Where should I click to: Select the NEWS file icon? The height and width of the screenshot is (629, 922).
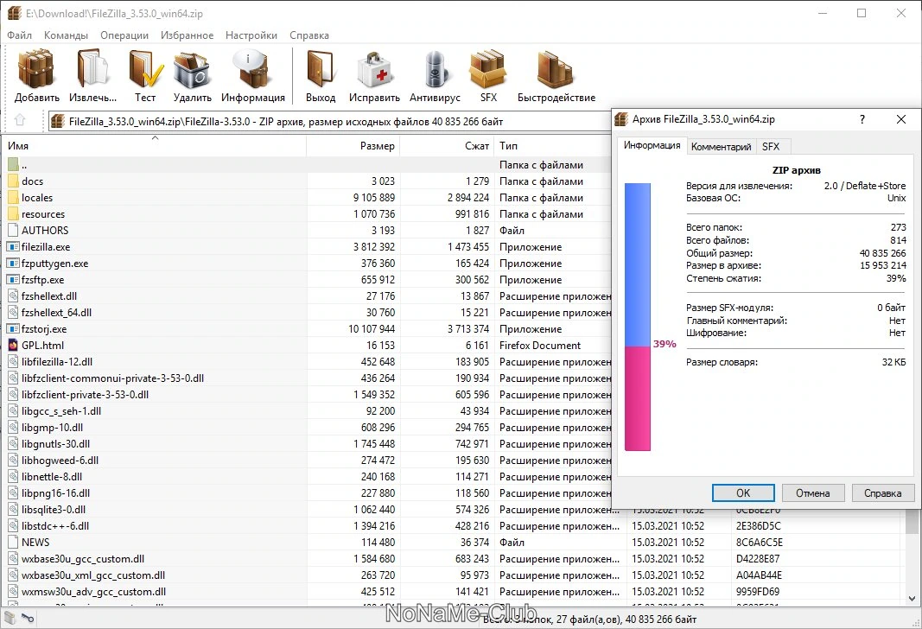pyautogui.click(x=14, y=542)
